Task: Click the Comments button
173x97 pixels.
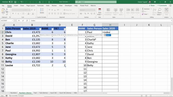Action: click(x=162, y=5)
